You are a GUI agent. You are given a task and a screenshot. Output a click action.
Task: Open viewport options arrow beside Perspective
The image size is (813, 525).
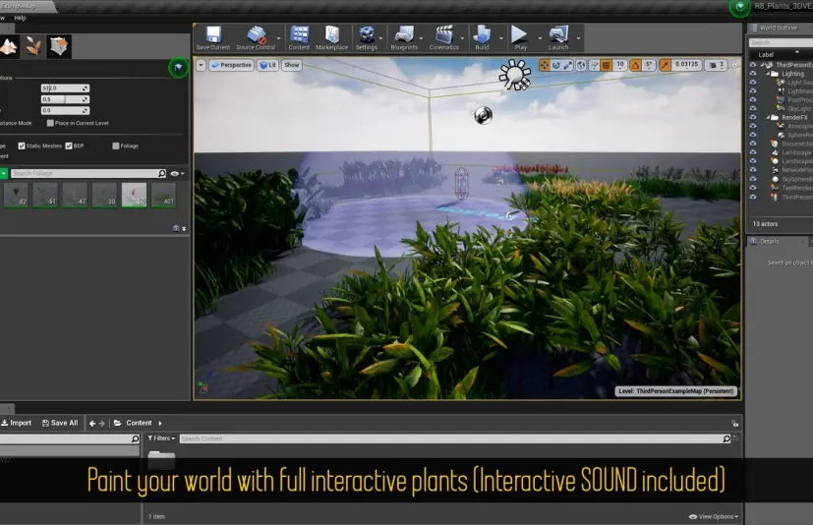pos(201,65)
